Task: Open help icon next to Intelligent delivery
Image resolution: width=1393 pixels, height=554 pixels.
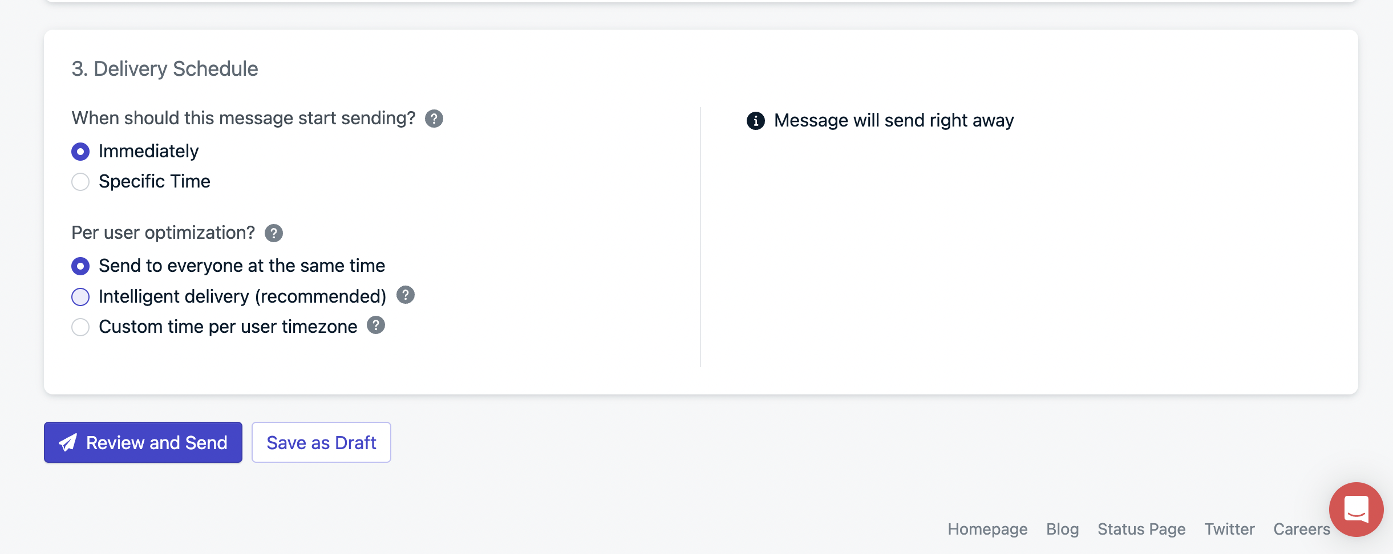Action: point(406,295)
